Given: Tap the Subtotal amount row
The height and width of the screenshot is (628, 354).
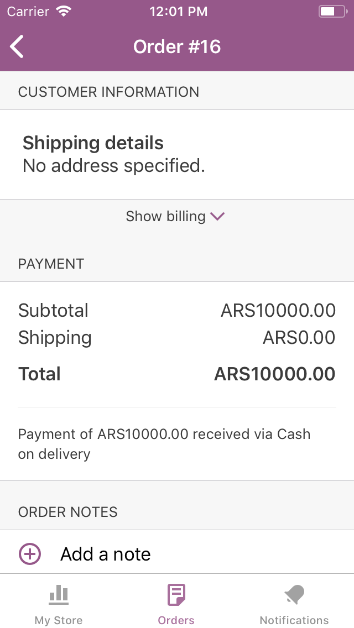Looking at the screenshot, I should coord(177,310).
